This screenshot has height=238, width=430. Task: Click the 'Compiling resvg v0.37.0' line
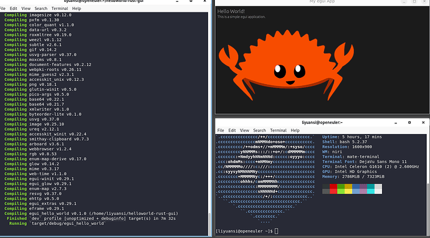point(33,194)
